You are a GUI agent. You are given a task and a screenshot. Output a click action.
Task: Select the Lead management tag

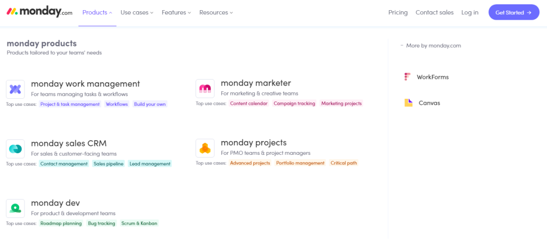pyautogui.click(x=150, y=163)
